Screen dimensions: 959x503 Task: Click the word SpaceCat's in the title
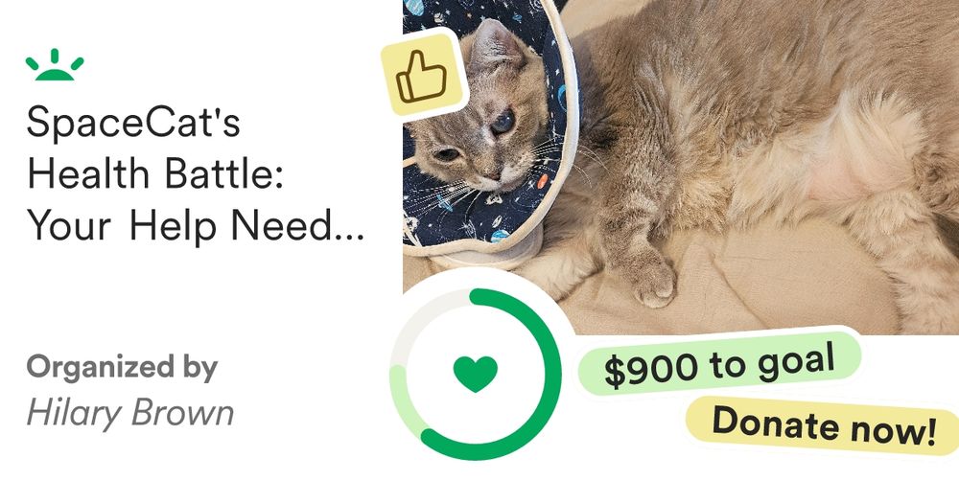click(x=133, y=122)
